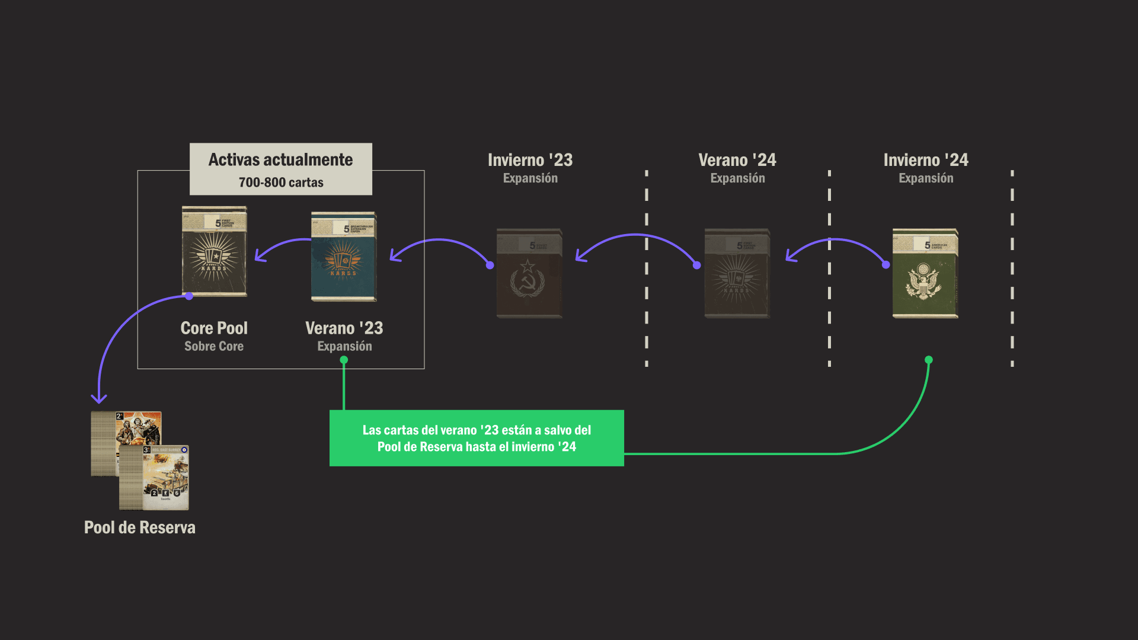Click the 'Invierno '23' heading
Viewport: 1138px width, 640px height.
530,160
